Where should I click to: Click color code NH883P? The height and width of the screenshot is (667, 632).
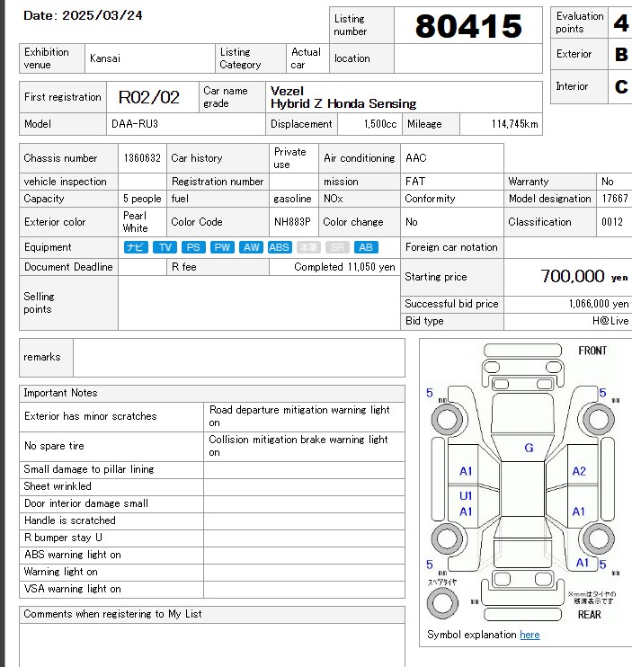coord(292,222)
